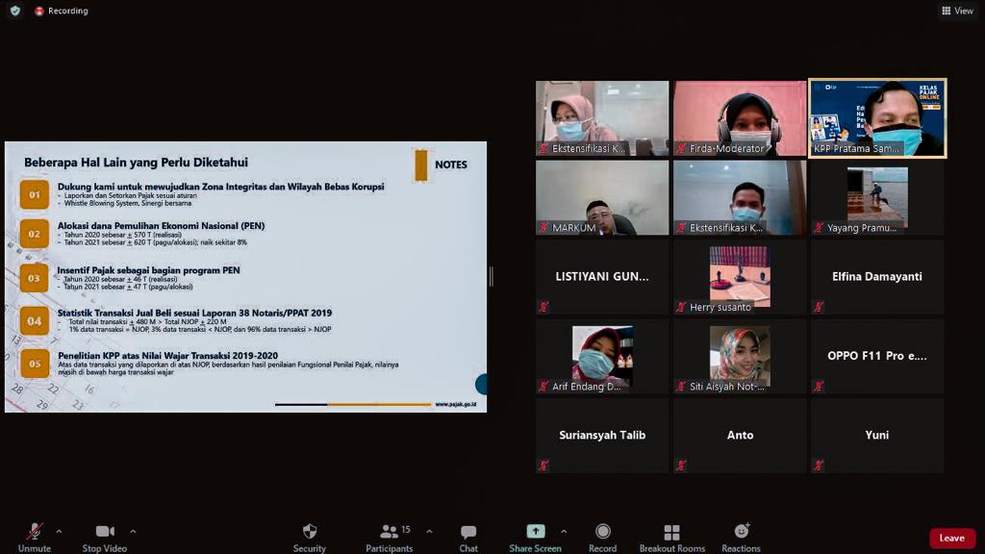Expand the arrow next to Participants

429,531
